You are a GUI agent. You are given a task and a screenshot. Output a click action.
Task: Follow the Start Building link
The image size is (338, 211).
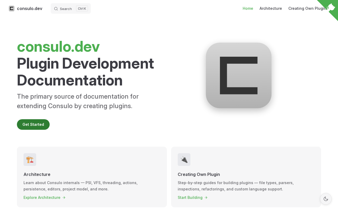[190, 198]
